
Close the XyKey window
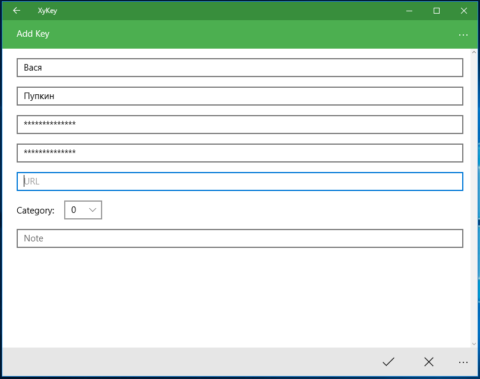pyautogui.click(x=464, y=11)
